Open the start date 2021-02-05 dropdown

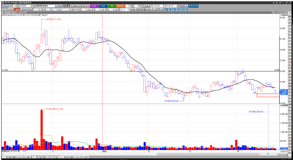pos(162,6)
